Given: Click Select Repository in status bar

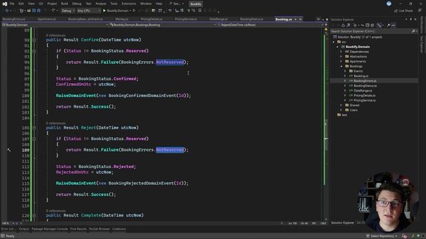Looking at the screenshot, I should point(381,236).
